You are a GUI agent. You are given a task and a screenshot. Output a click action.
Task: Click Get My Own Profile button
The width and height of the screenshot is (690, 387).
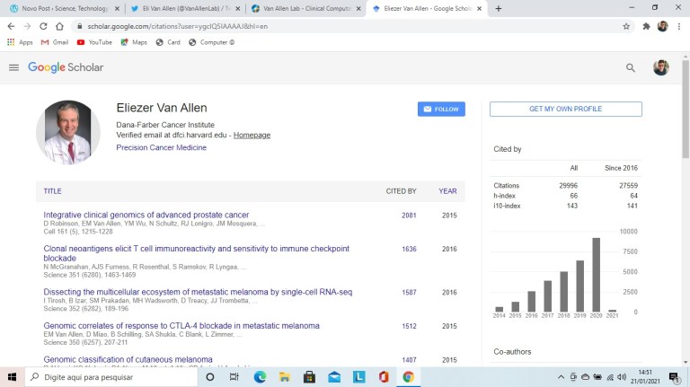tap(565, 109)
